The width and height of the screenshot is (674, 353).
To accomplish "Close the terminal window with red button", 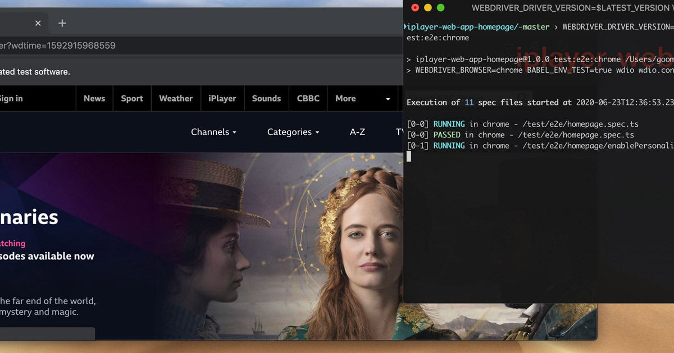I will click(415, 8).
